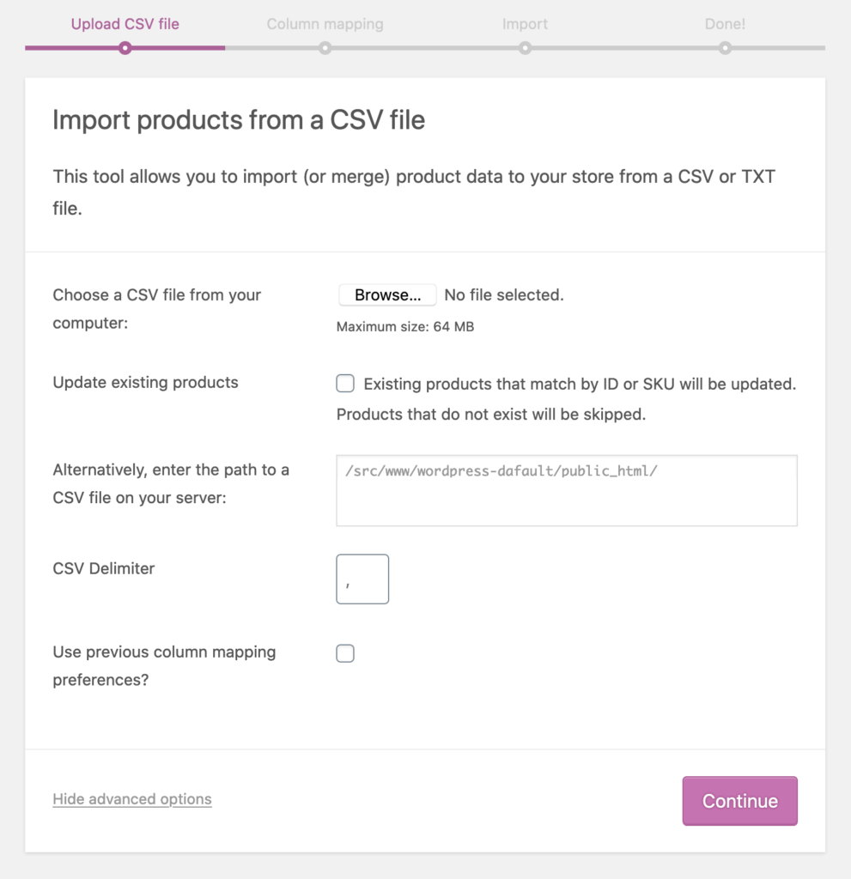851x879 pixels.
Task: Click the Done! step label
Action: click(725, 24)
